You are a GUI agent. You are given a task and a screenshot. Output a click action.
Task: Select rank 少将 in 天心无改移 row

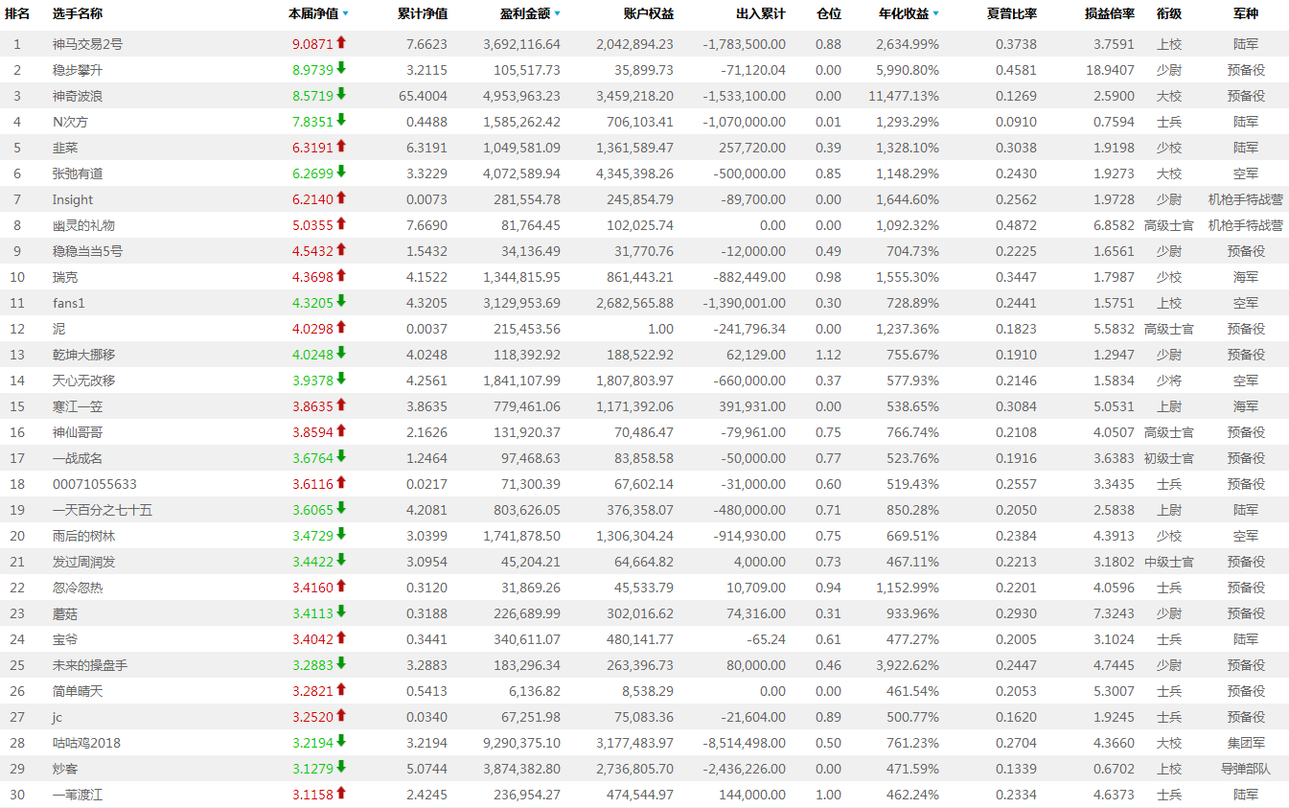[1169, 381]
